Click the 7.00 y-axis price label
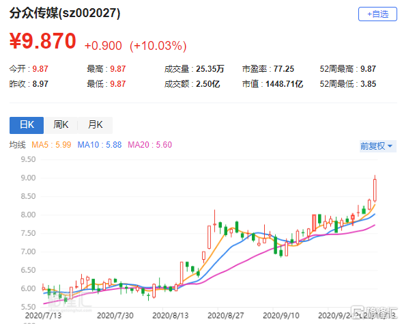Viewport: 402px width, 324px height. coord(28,252)
